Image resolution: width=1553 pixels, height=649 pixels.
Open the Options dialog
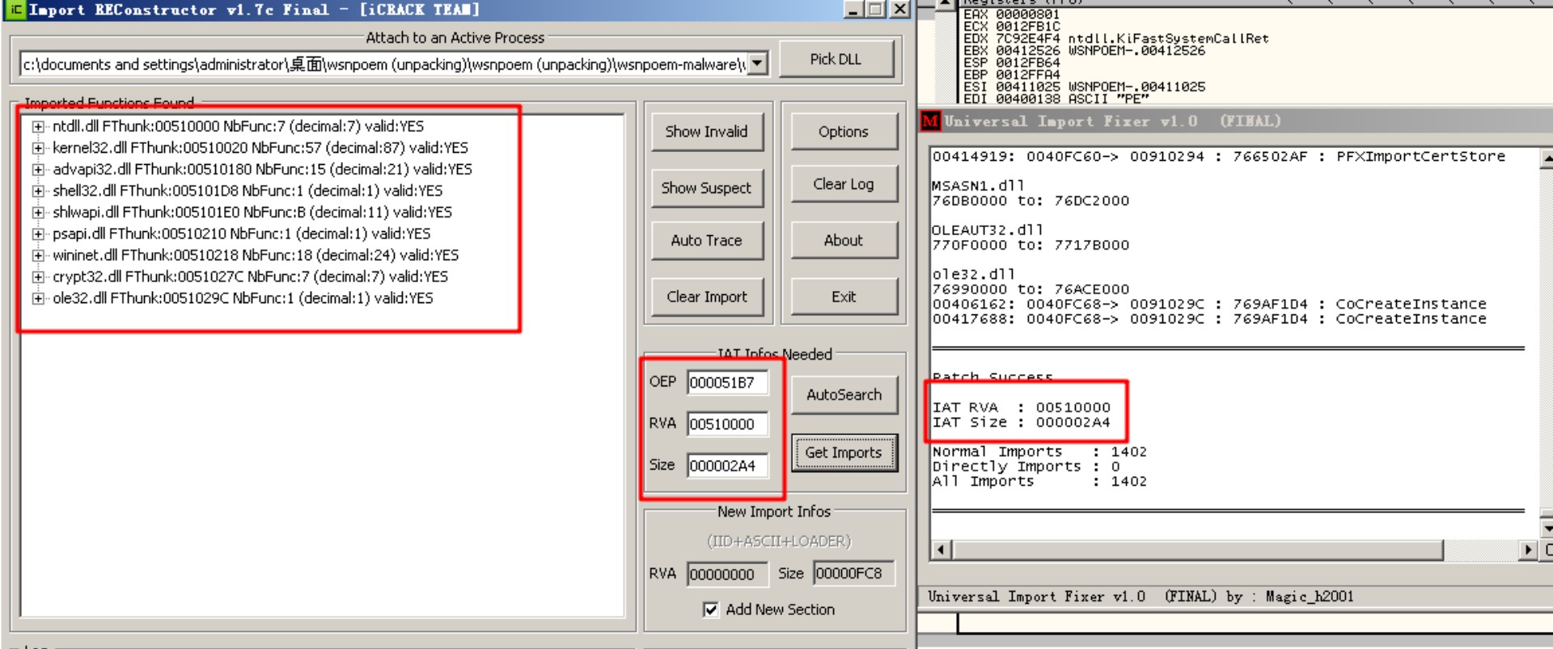pos(844,132)
